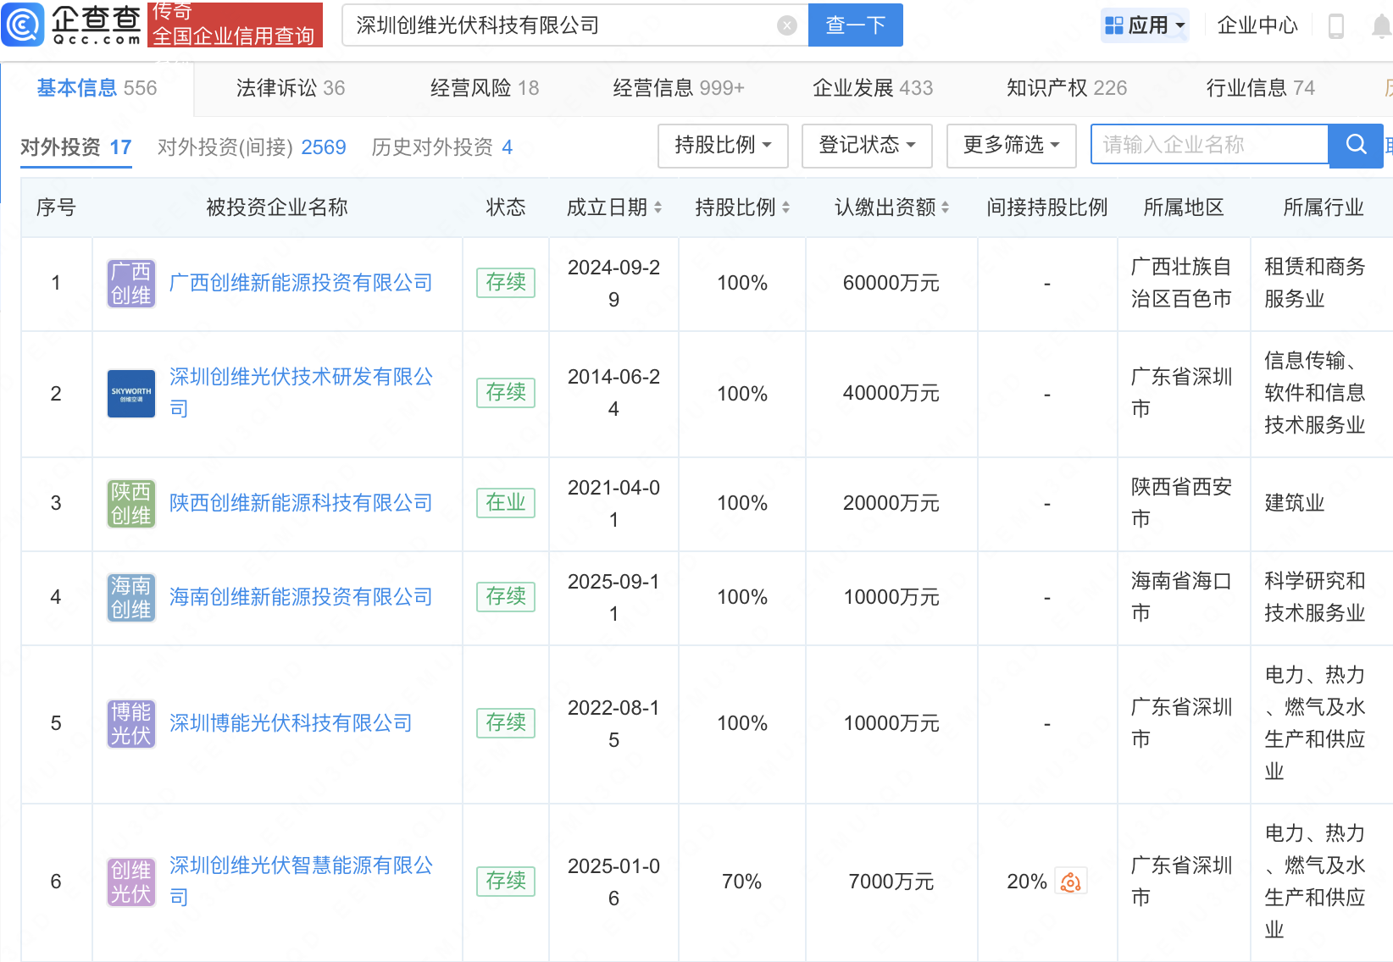This screenshot has width=1393, height=962.
Task: Sort by 持股比例 column header
Action: [x=742, y=207]
